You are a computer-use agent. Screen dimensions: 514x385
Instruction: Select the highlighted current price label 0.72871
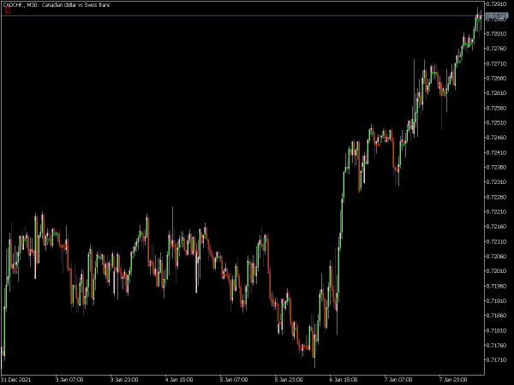point(496,15)
